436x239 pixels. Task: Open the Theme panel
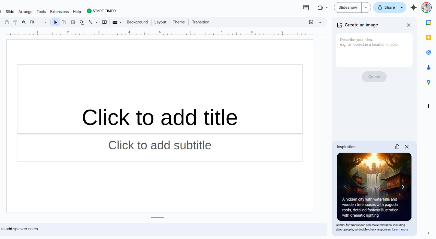pos(179,22)
